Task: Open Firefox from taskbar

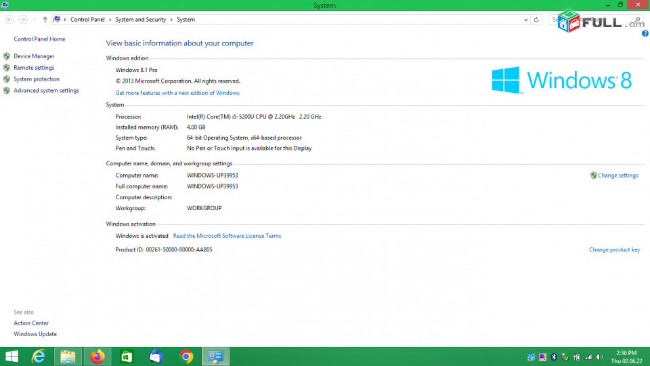Action: tap(97, 357)
